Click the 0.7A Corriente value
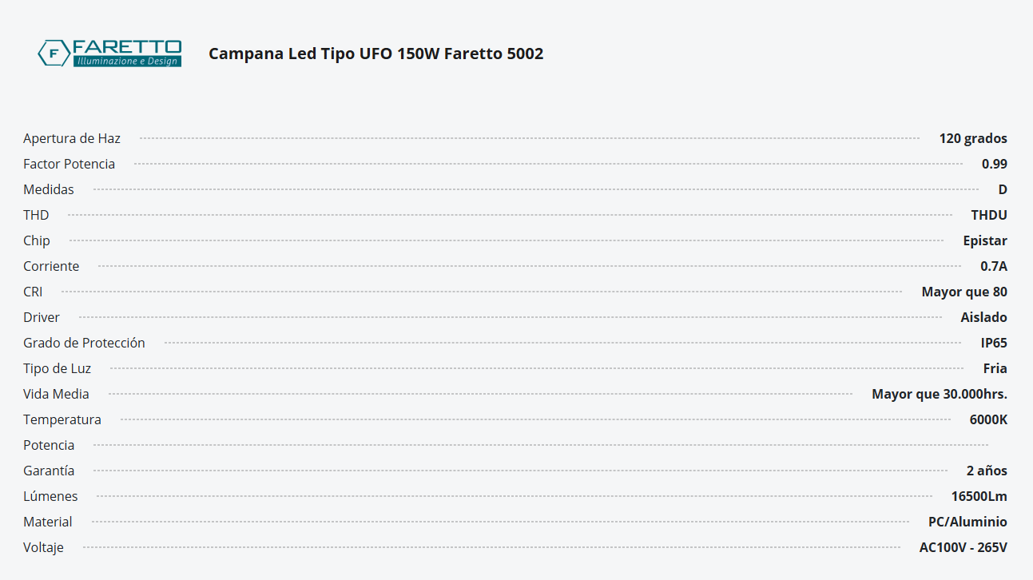 click(x=993, y=266)
